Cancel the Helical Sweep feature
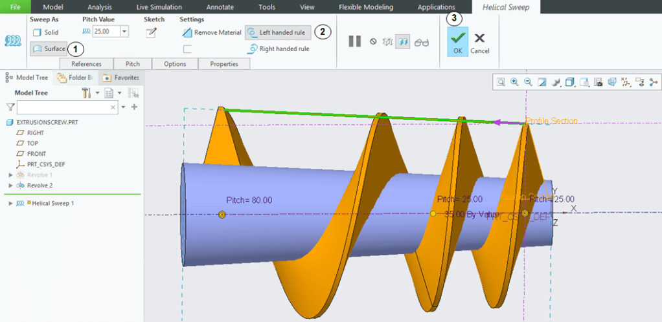The image size is (662, 322). pyautogui.click(x=479, y=43)
